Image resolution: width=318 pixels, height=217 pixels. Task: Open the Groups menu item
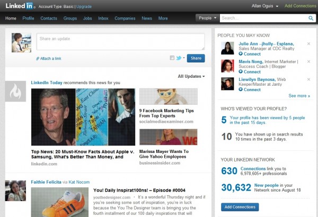click(x=70, y=18)
